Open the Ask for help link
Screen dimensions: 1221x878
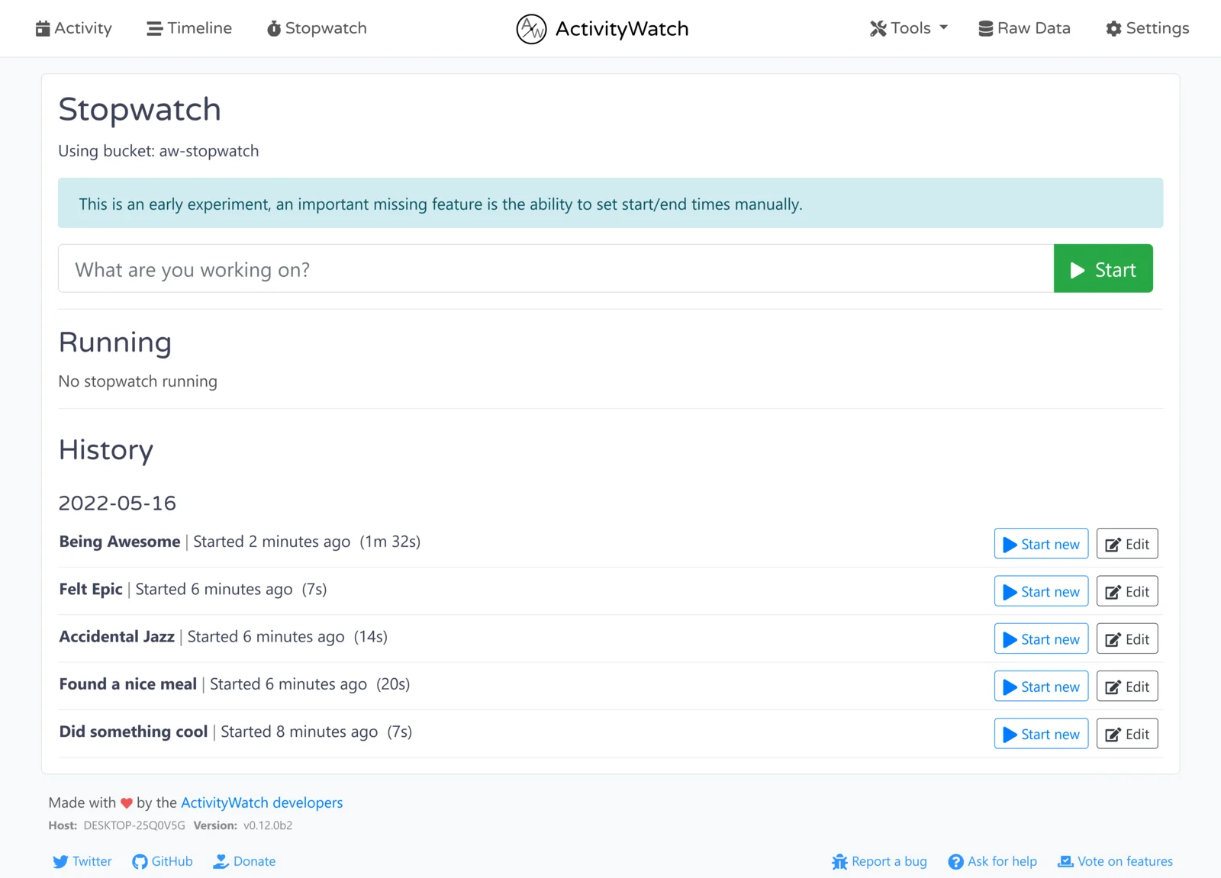[993, 861]
